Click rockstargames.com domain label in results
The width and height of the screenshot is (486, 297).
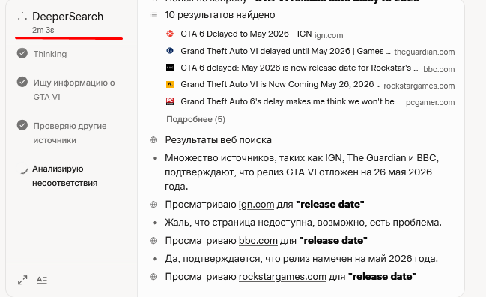[x=419, y=85]
